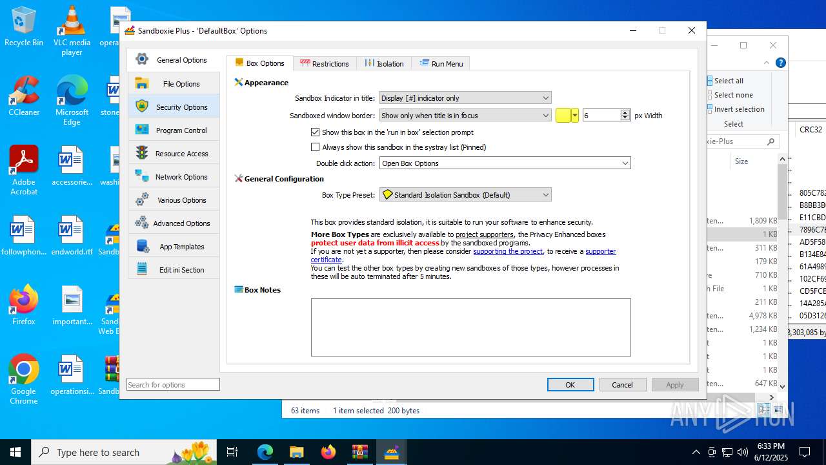
Task: Switch to Box Options tab
Action: pos(259,63)
